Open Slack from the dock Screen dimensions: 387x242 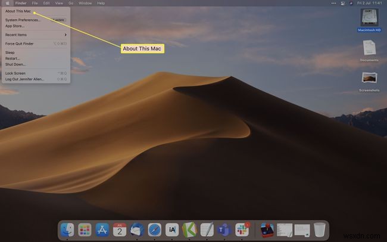point(242,229)
